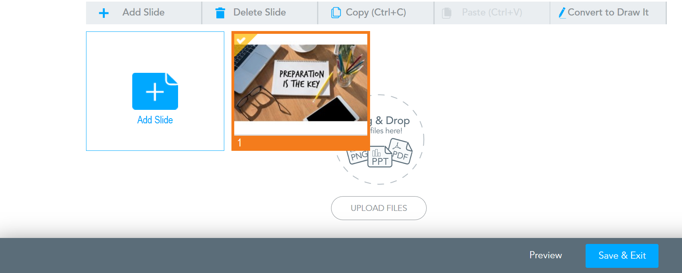This screenshot has width=682, height=273.
Task: Select the Preparation Is The Key slide thumbnail
Action: 301,91
